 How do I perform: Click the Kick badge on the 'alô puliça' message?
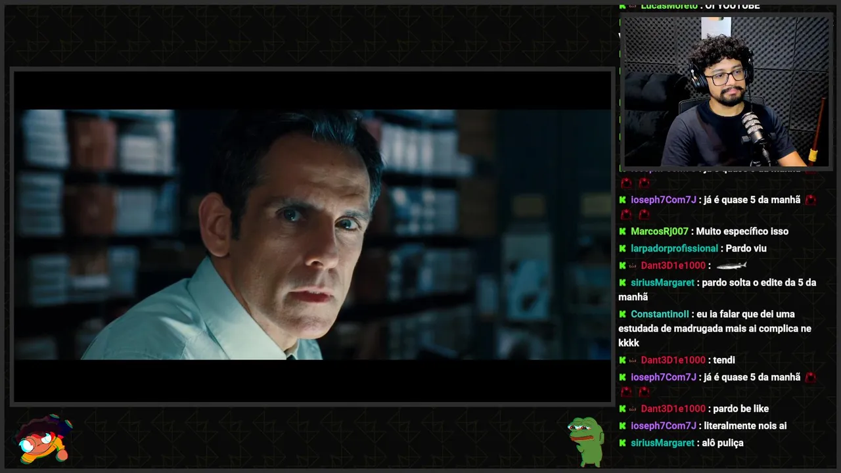pos(622,443)
